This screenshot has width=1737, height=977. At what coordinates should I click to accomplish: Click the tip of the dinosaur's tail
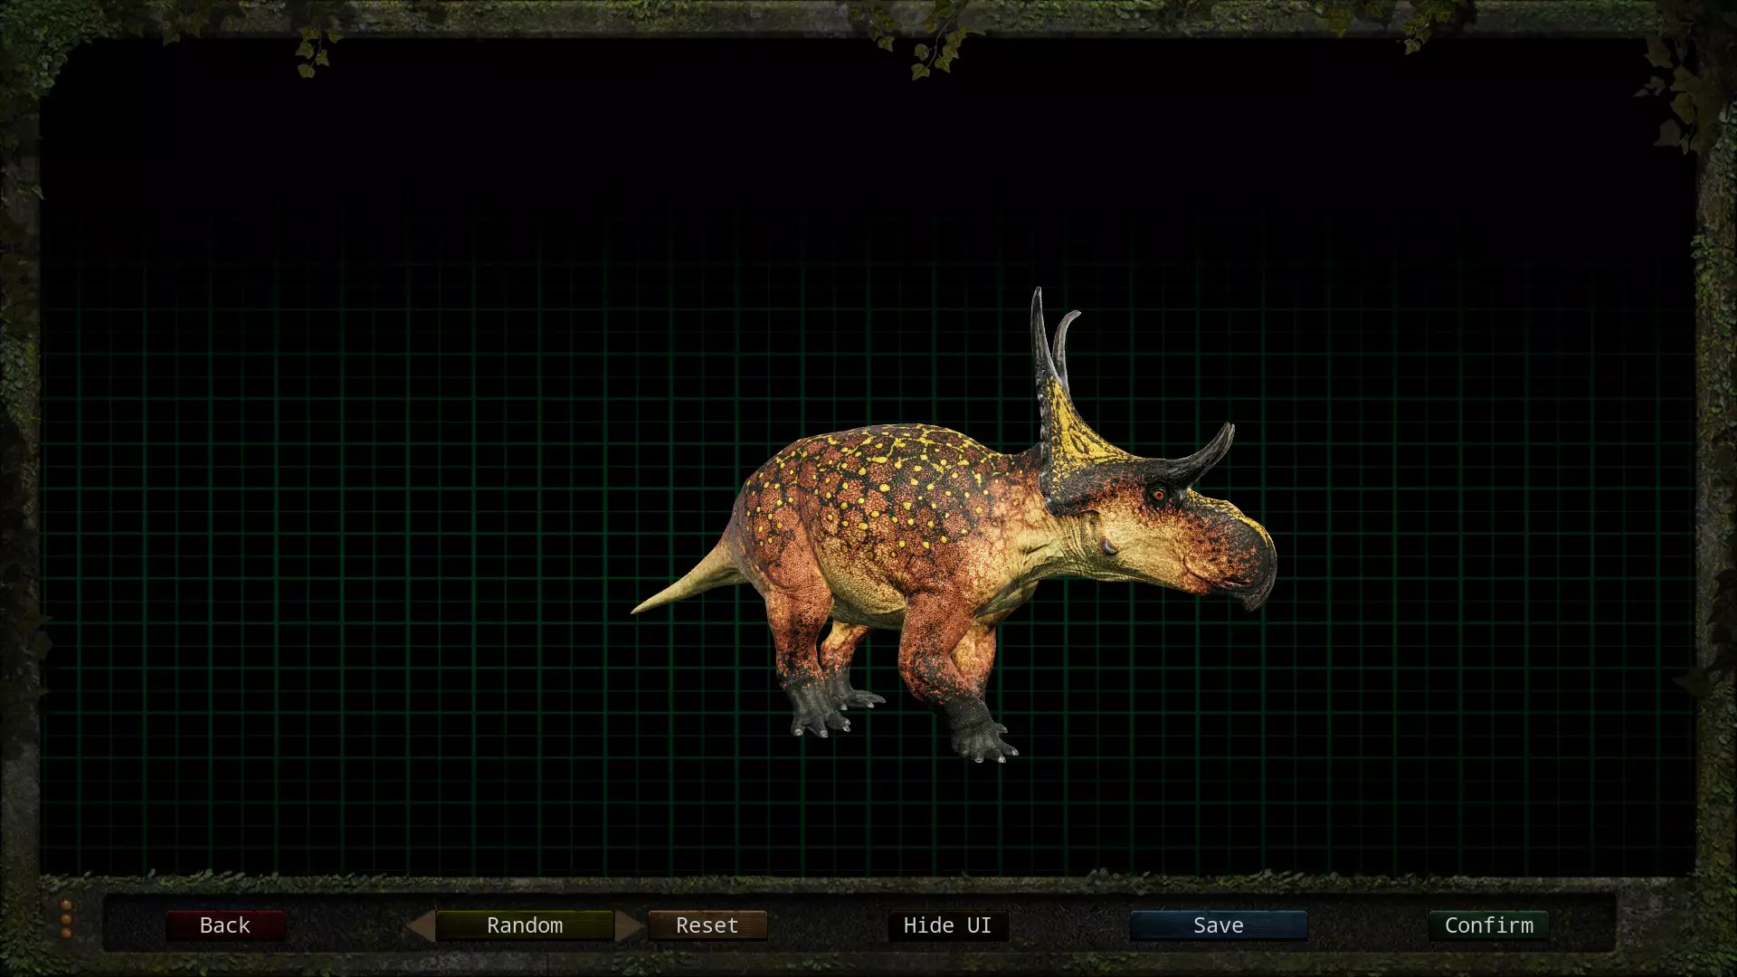pyautogui.click(x=641, y=609)
